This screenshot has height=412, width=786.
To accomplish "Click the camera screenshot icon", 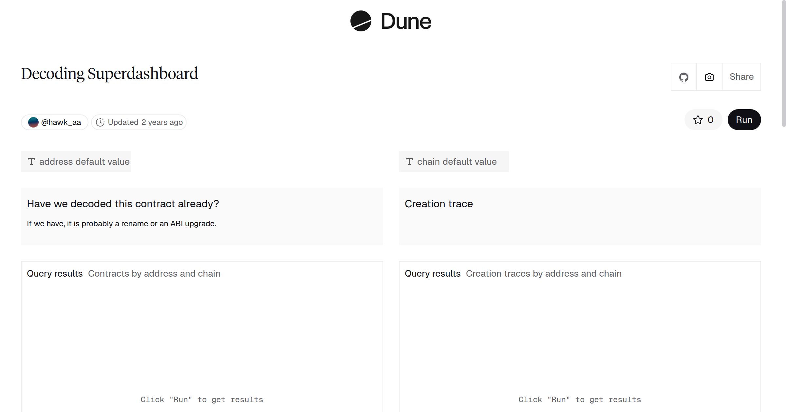I will pyautogui.click(x=709, y=77).
